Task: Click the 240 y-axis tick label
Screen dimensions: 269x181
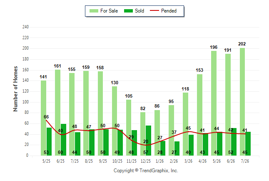Action: pos(25,27)
